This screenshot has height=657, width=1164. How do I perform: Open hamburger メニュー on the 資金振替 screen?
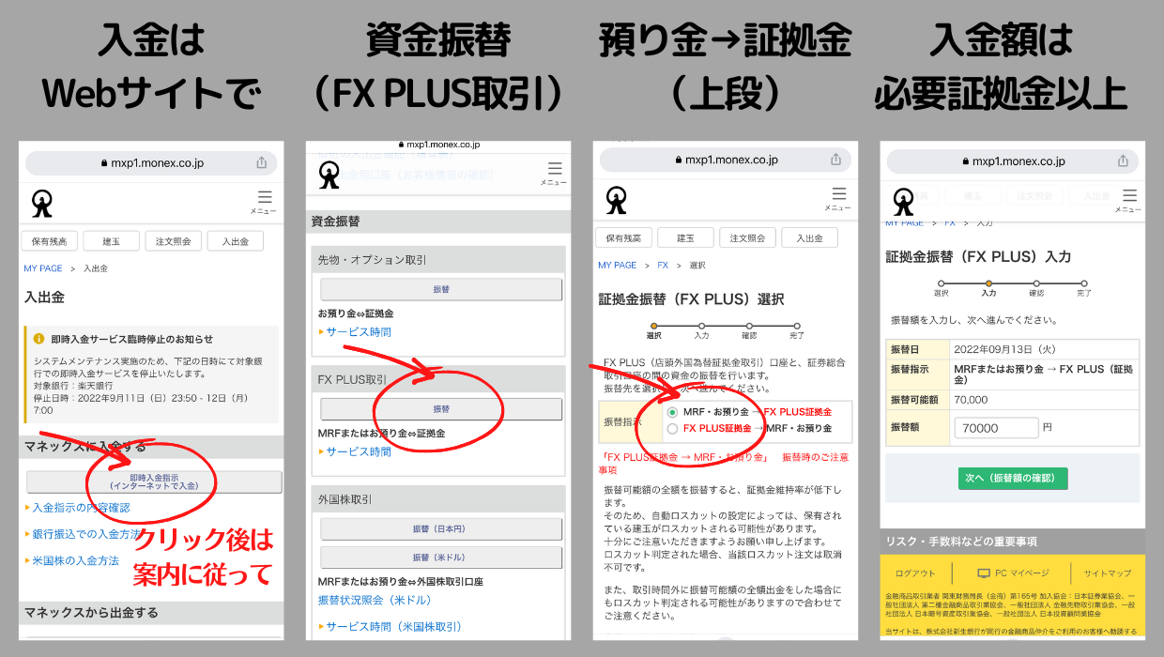pyautogui.click(x=554, y=174)
